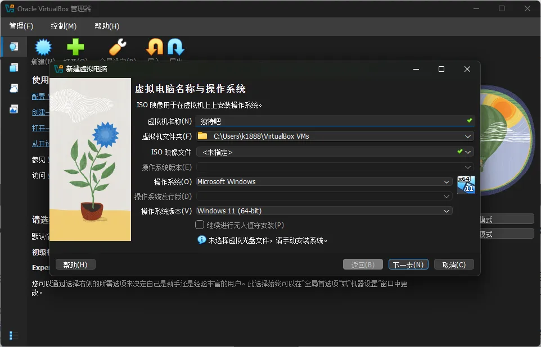This screenshot has width=541, height=347.
Task: Close the new virtual machine dialog
Action: coord(467,69)
